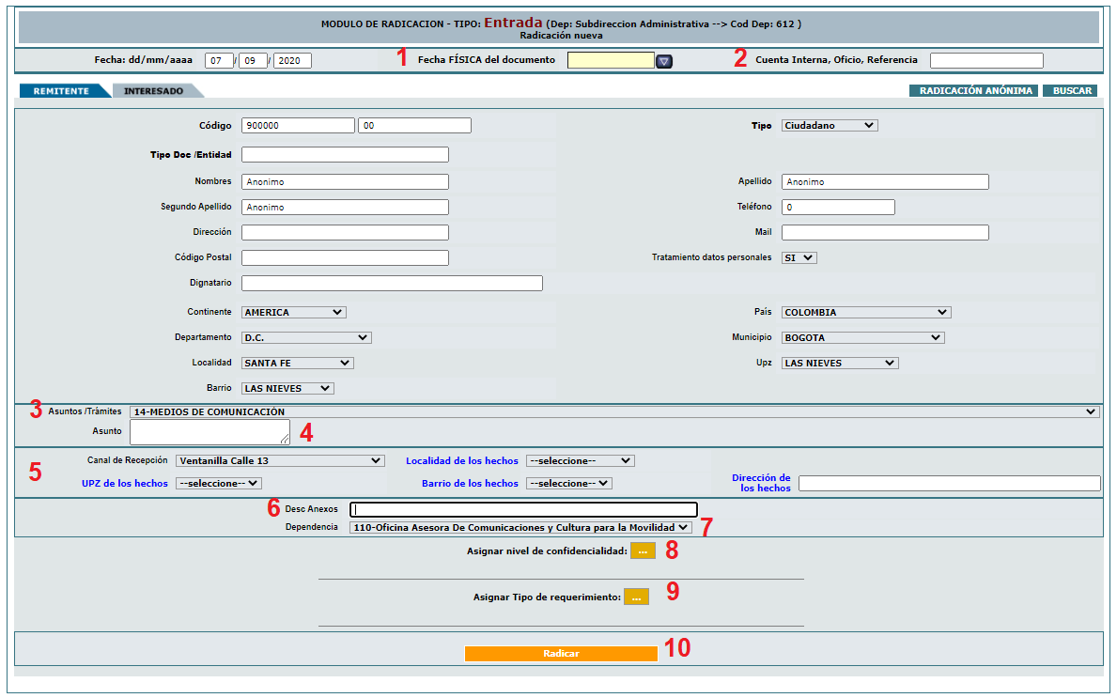Click the 'Barrio de los hechos' blue label
Screen dimensions: 1117x698
pos(470,483)
